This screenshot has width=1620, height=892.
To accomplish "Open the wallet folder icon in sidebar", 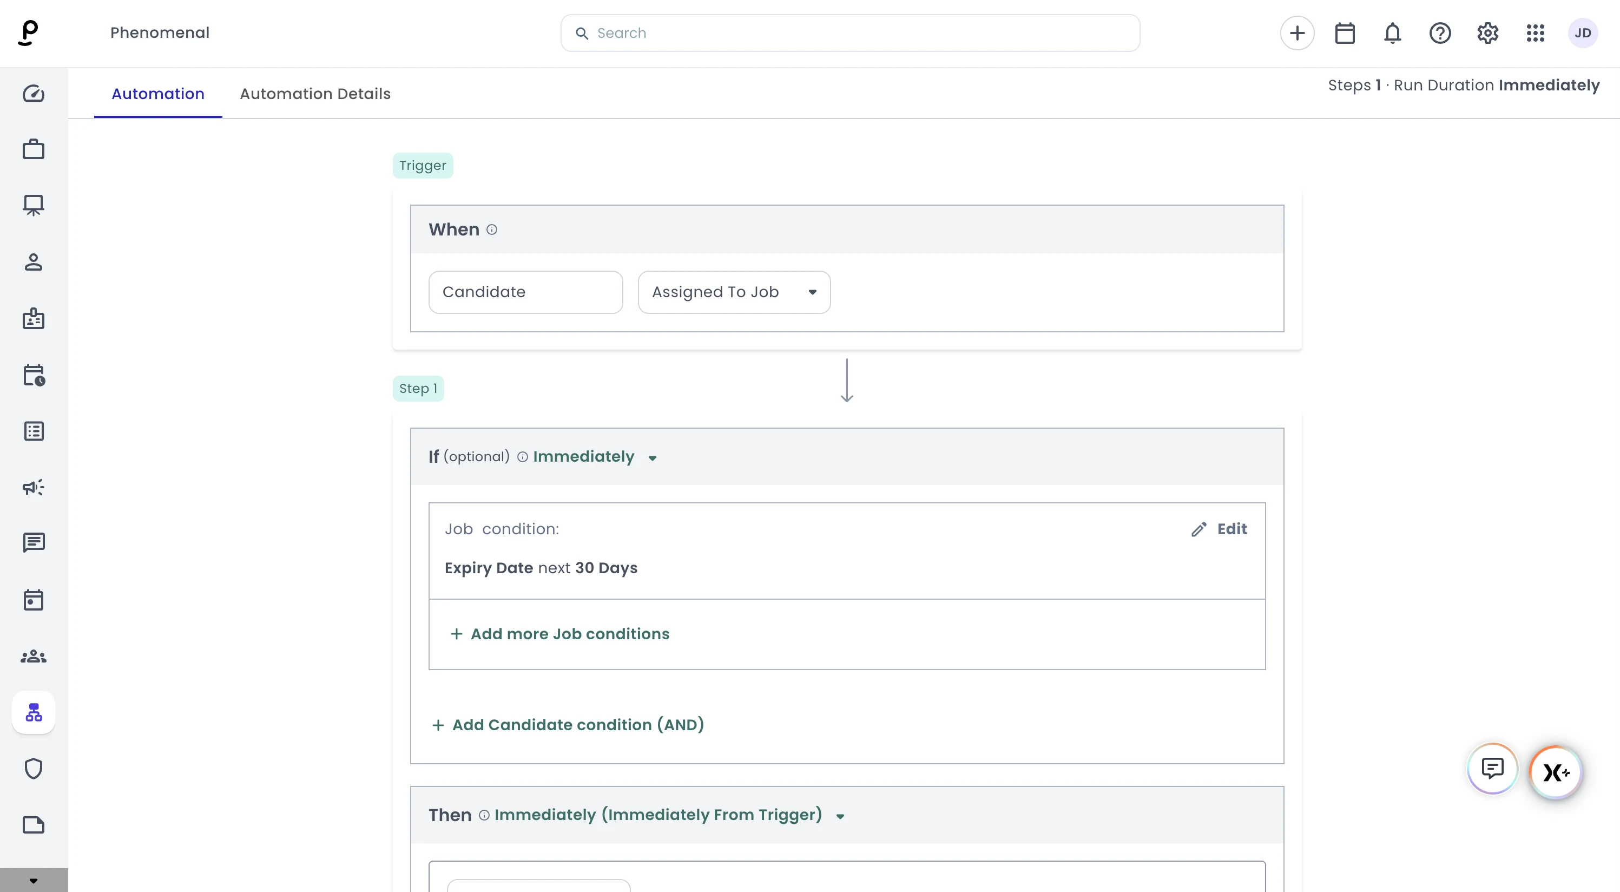I will tap(34, 825).
